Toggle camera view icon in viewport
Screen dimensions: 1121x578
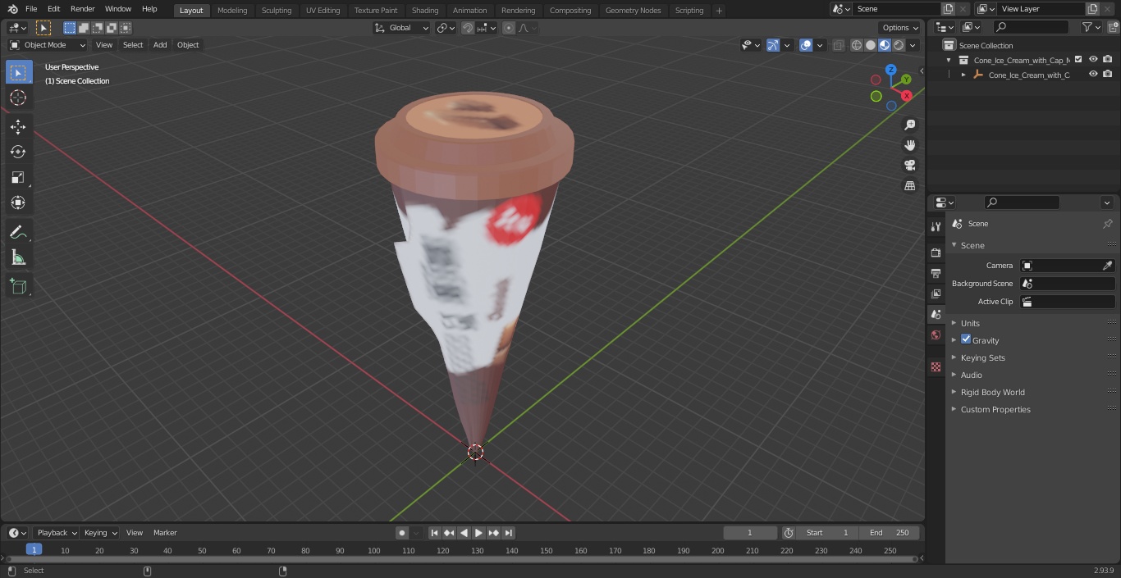(x=909, y=166)
